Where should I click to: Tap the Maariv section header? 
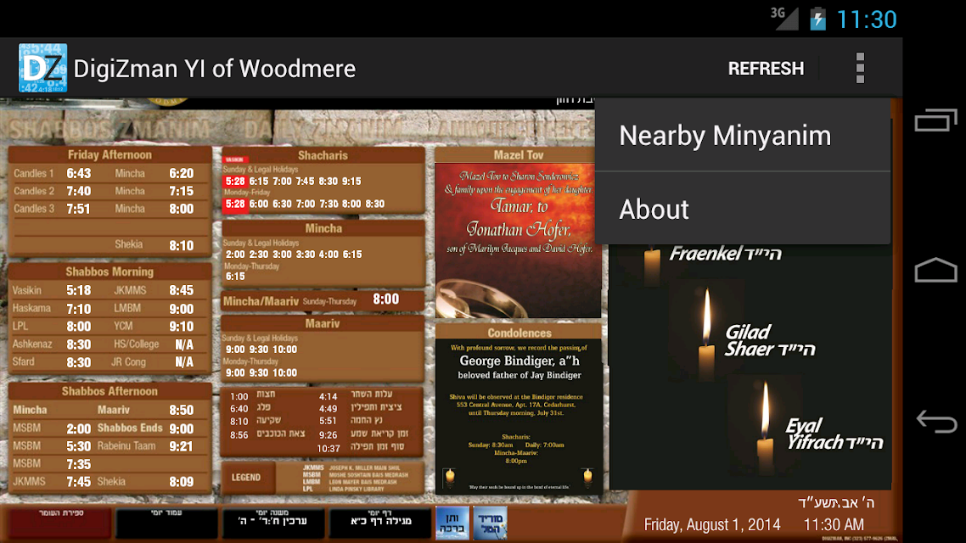click(323, 323)
